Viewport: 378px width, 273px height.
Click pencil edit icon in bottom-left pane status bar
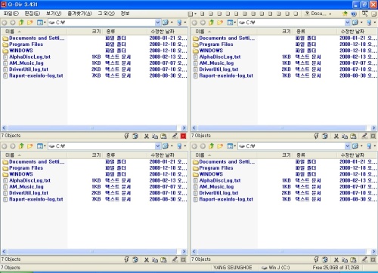click(x=175, y=259)
